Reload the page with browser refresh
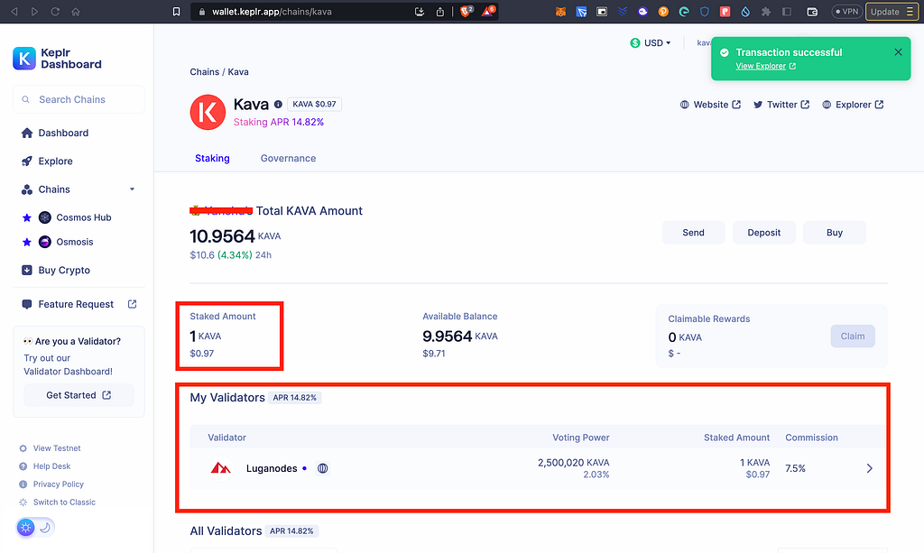This screenshot has height=553, width=924. click(55, 12)
